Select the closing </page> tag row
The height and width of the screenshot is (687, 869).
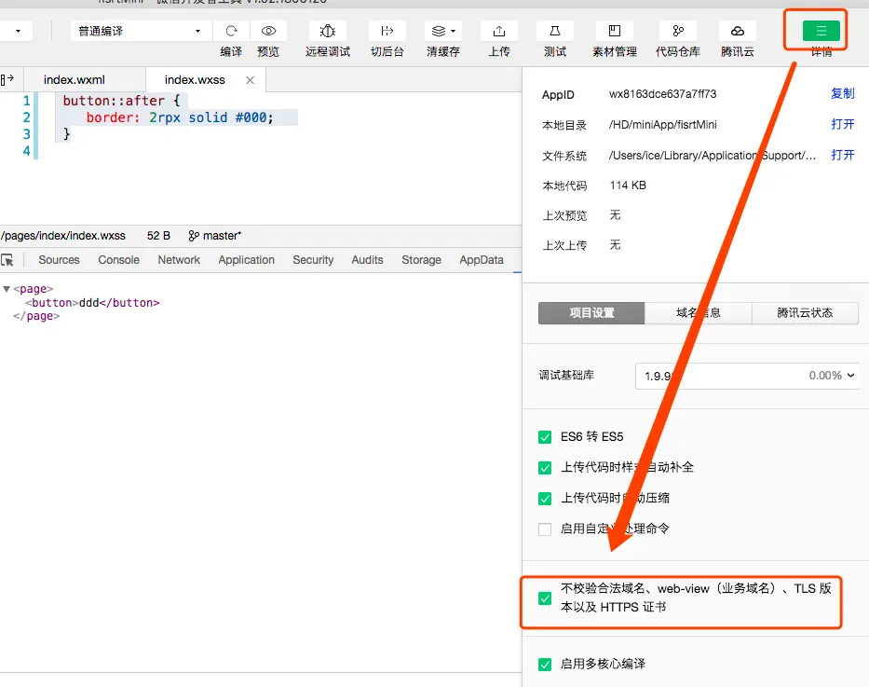click(x=36, y=316)
